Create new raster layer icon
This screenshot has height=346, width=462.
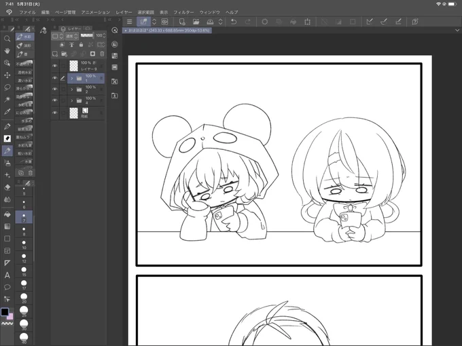pos(55,54)
